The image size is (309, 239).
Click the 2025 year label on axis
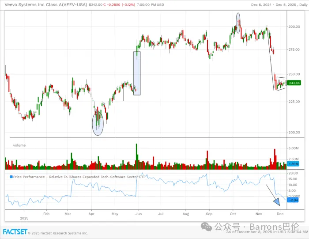(24, 218)
